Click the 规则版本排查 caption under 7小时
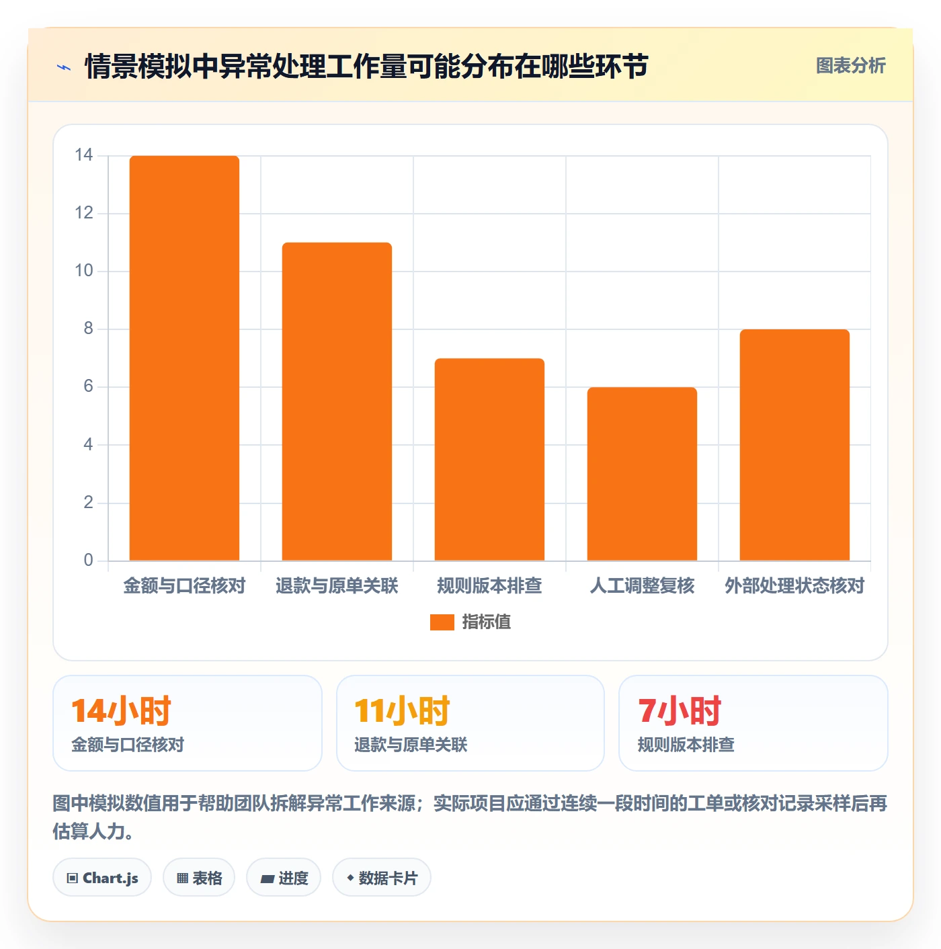The image size is (941, 949). tap(686, 745)
